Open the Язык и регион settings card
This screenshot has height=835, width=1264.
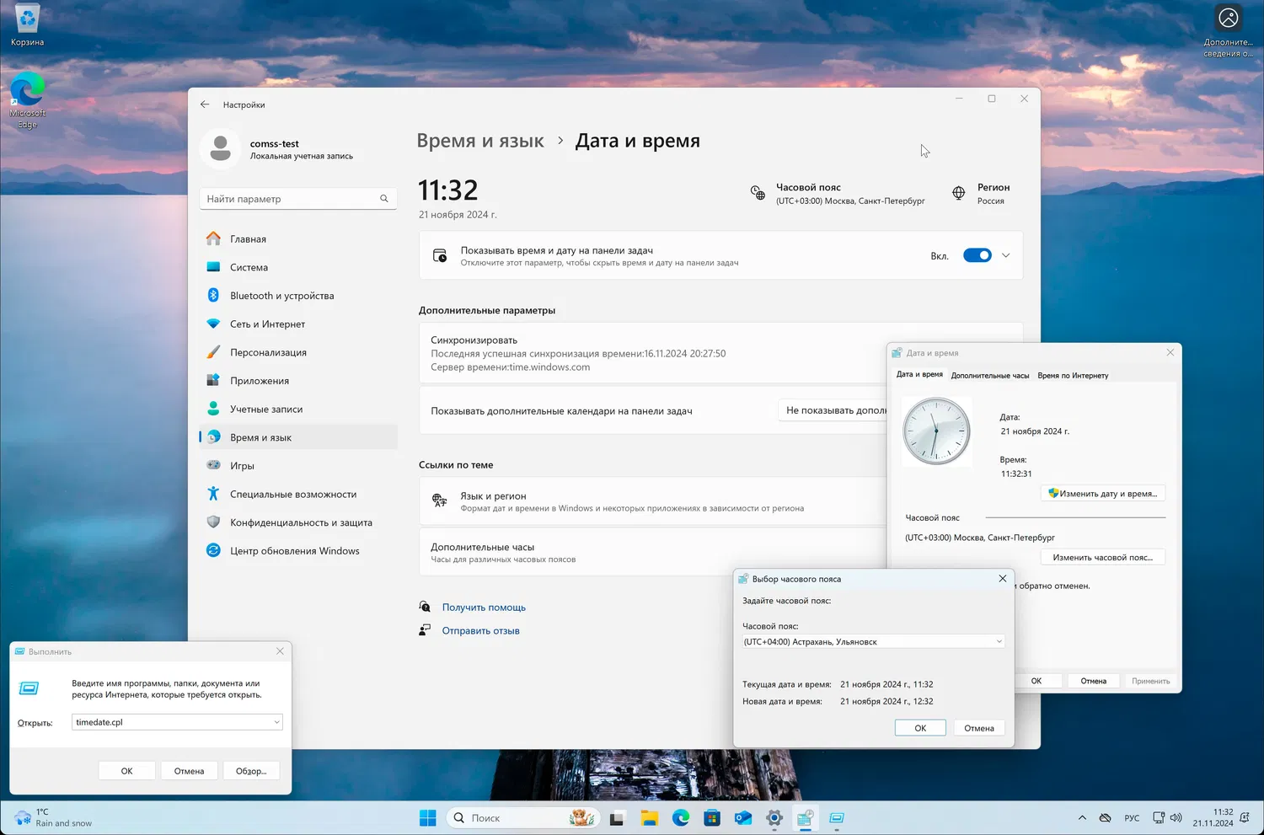coord(653,501)
